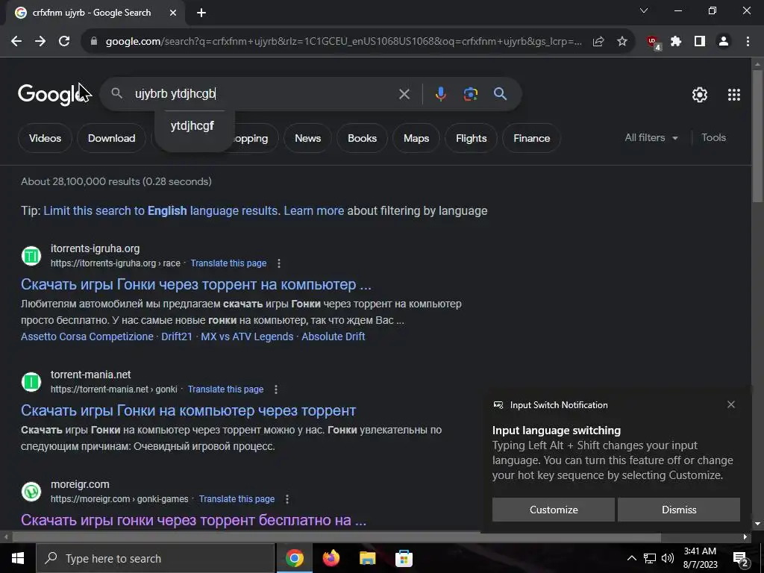Go forward to the next page

[40, 42]
